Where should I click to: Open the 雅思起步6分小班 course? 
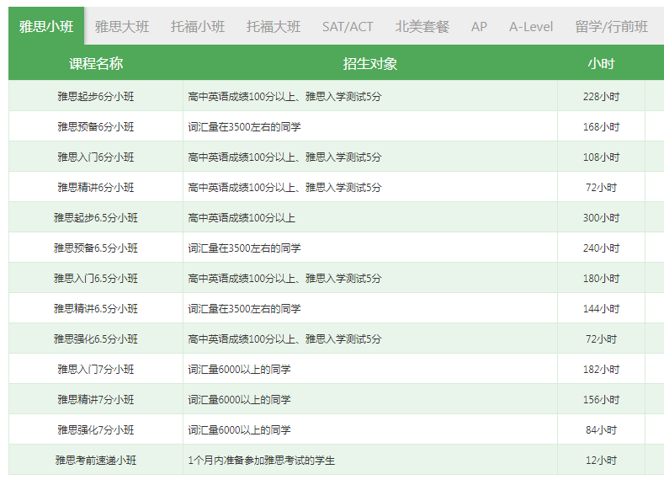tap(96, 97)
